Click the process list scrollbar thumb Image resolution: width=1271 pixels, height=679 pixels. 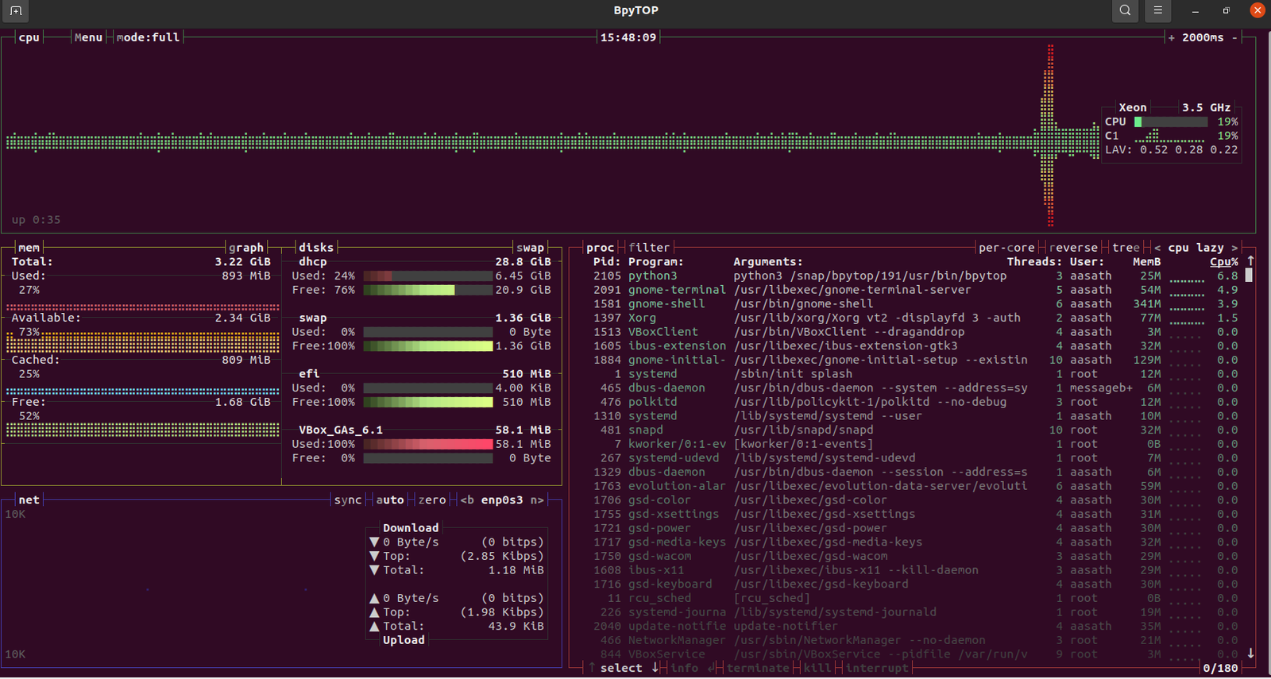pos(1249,276)
